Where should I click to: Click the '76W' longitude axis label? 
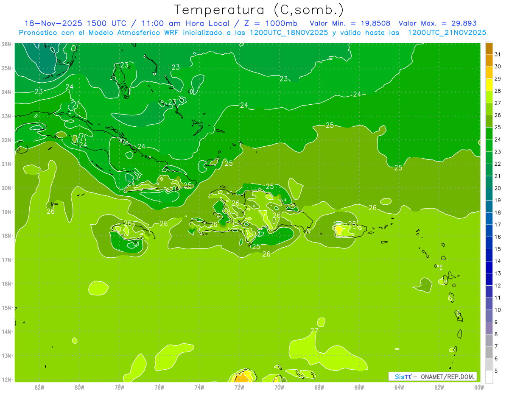pos(159,387)
